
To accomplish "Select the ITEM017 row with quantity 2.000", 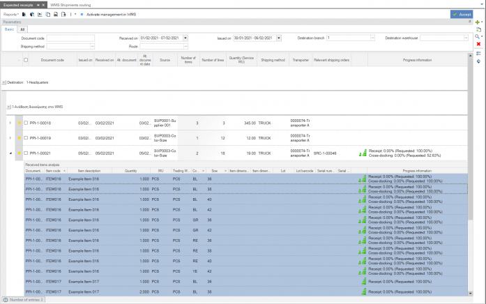I will tap(246, 291).
